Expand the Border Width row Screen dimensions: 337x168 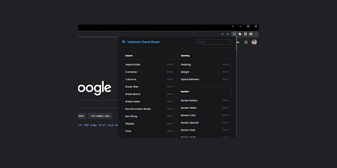pyautogui.click(x=205, y=108)
